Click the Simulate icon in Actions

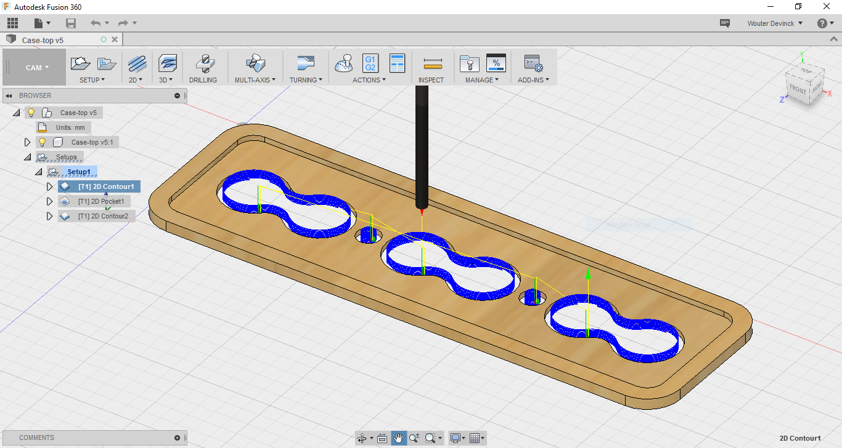pyautogui.click(x=344, y=63)
